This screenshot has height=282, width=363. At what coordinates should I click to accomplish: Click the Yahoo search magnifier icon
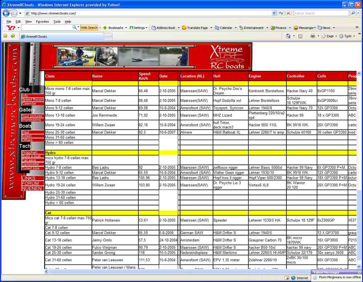tap(353, 13)
